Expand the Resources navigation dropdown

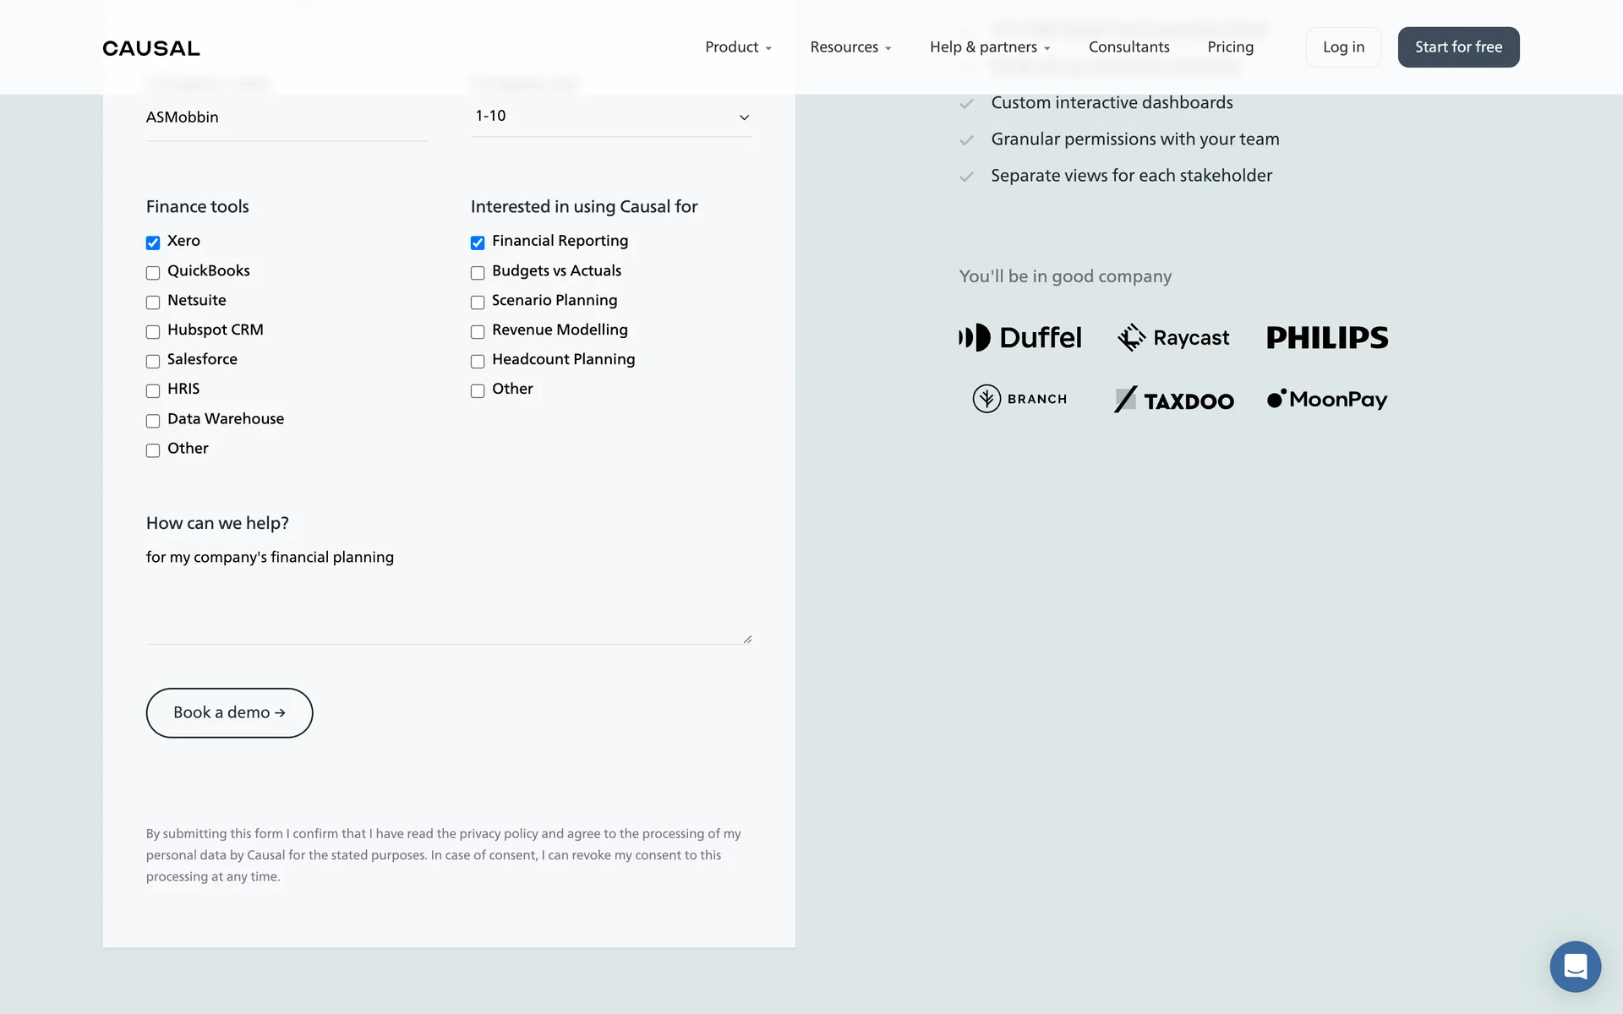coord(850,47)
